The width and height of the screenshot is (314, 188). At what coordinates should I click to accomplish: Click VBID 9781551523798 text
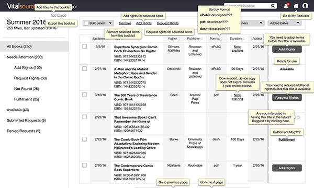pyautogui.click(x=130, y=104)
